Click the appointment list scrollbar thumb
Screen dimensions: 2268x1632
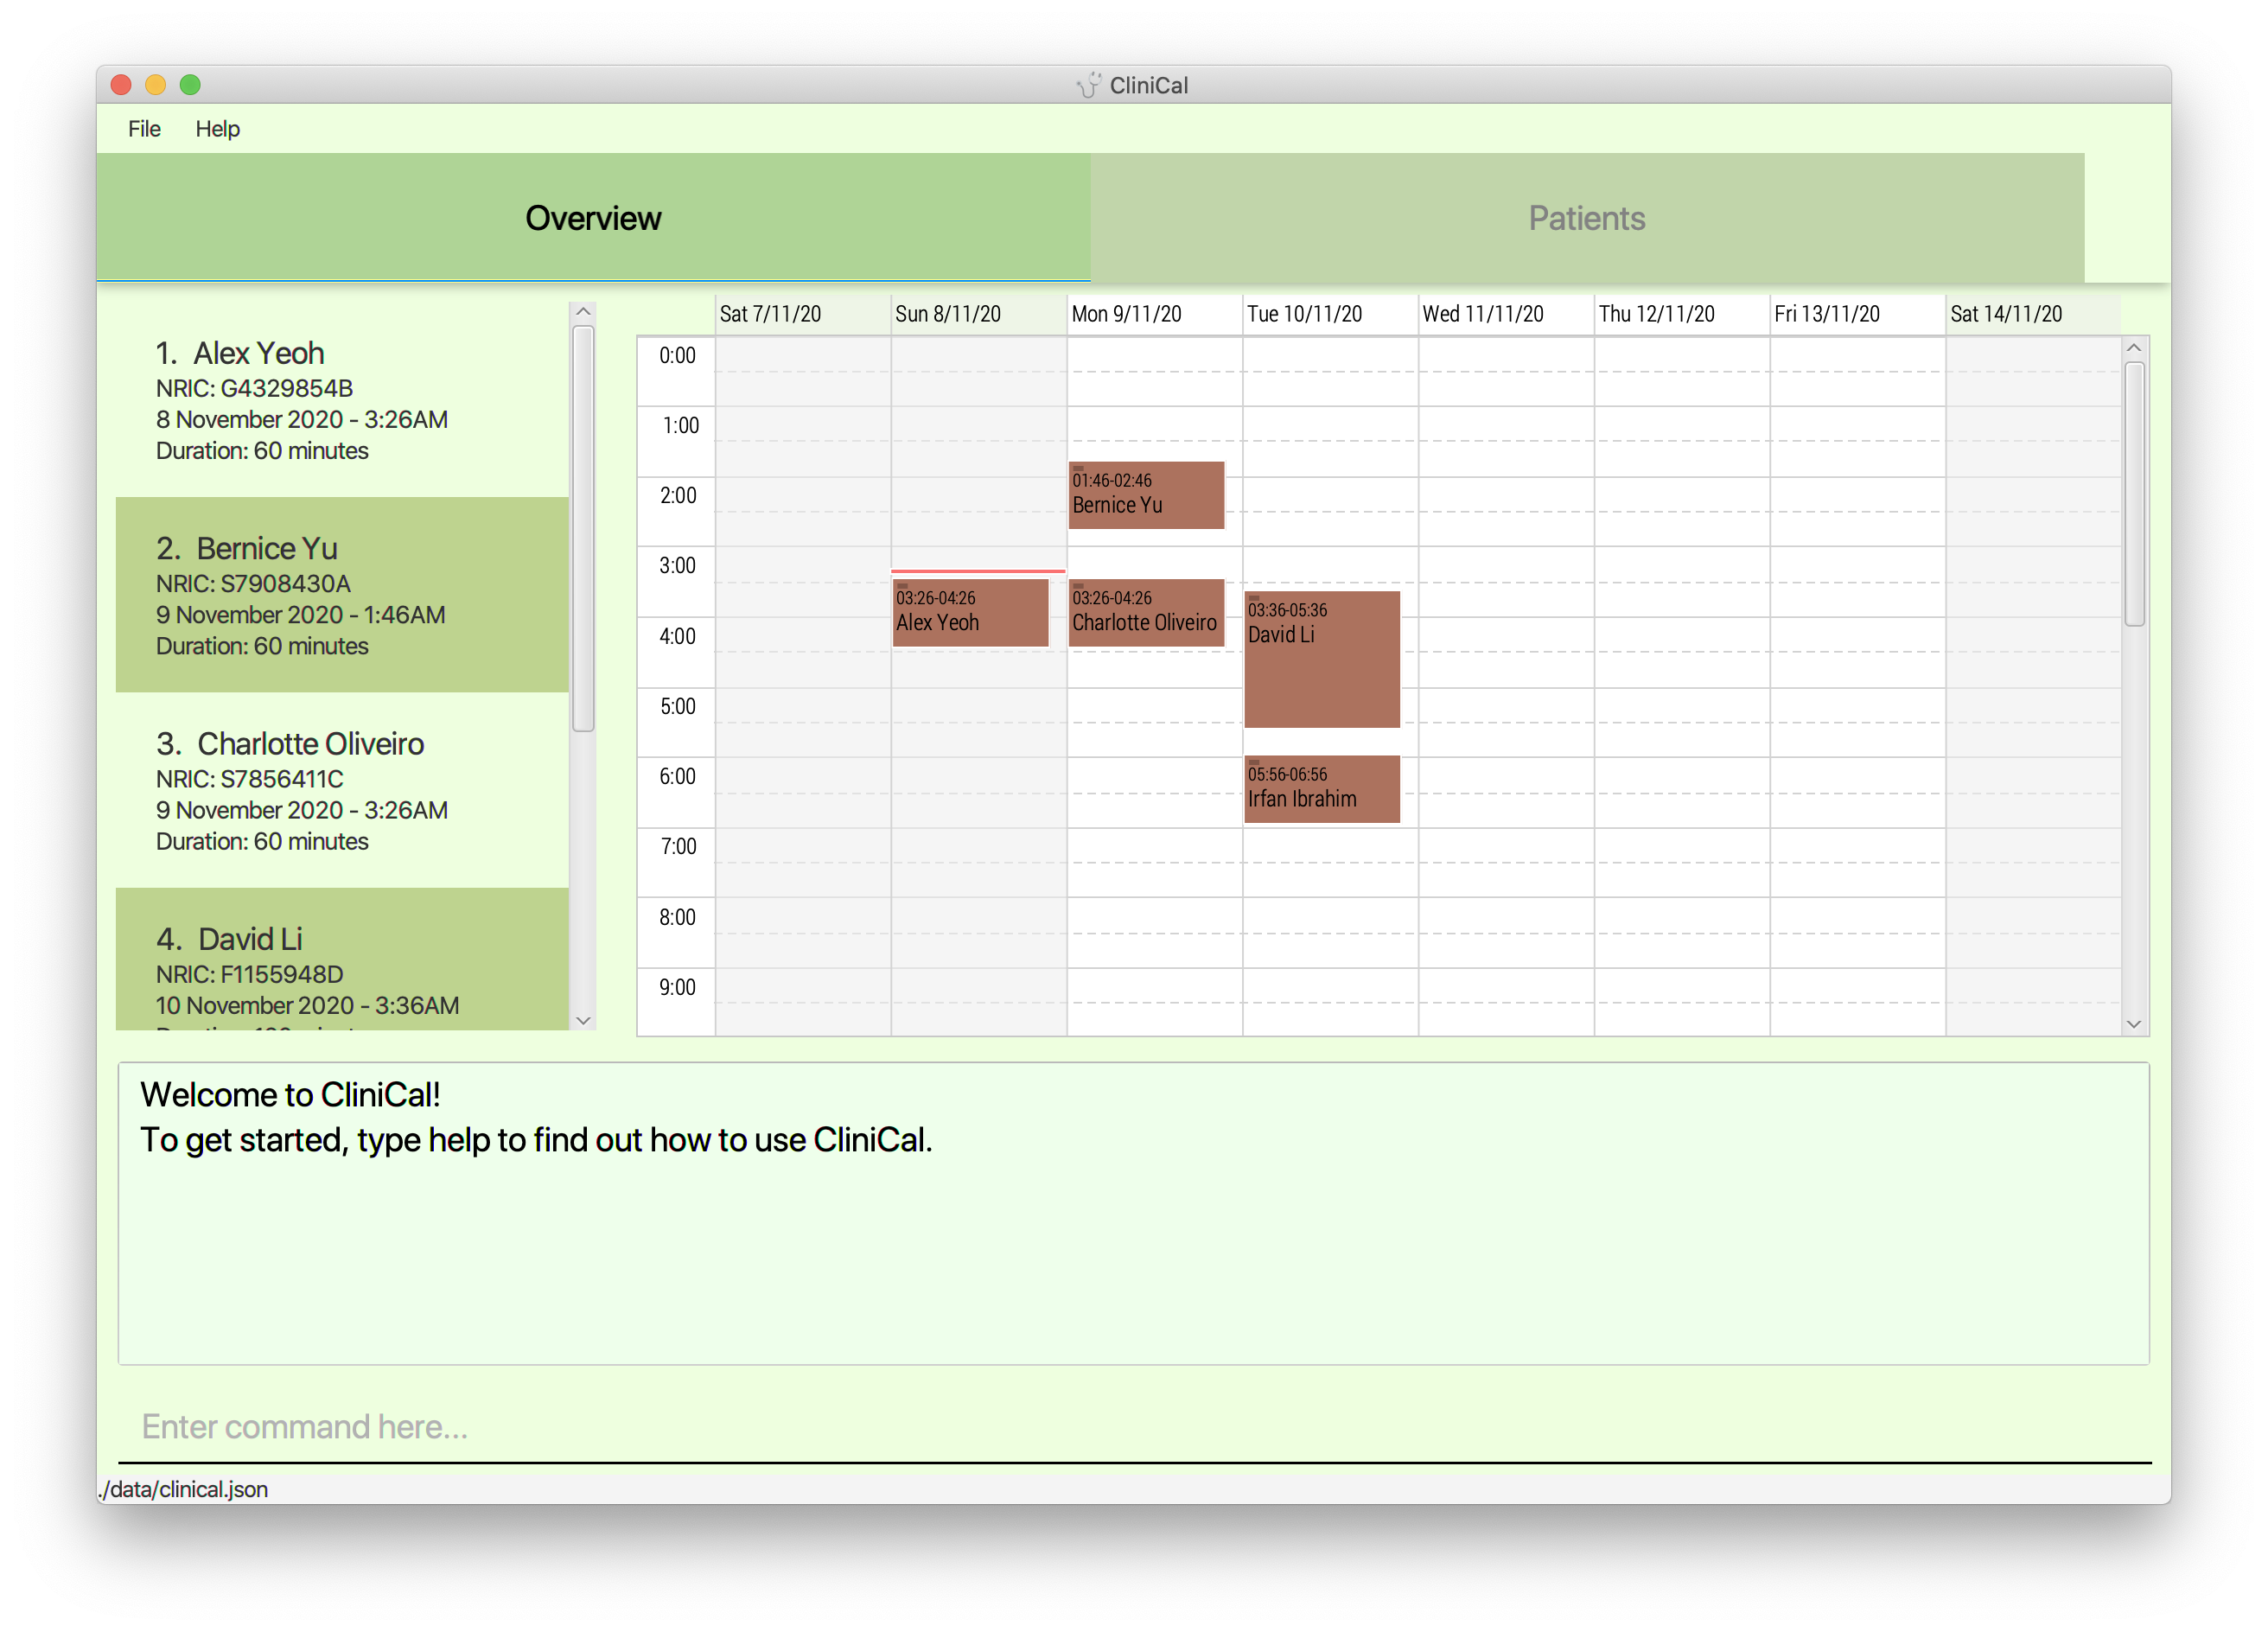click(x=583, y=529)
